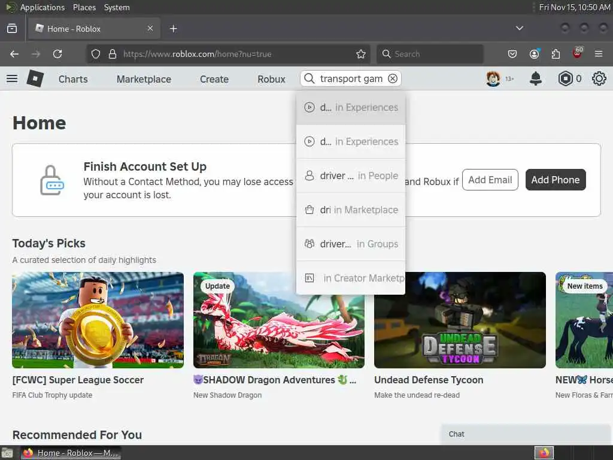Open the Robux page

click(271, 79)
